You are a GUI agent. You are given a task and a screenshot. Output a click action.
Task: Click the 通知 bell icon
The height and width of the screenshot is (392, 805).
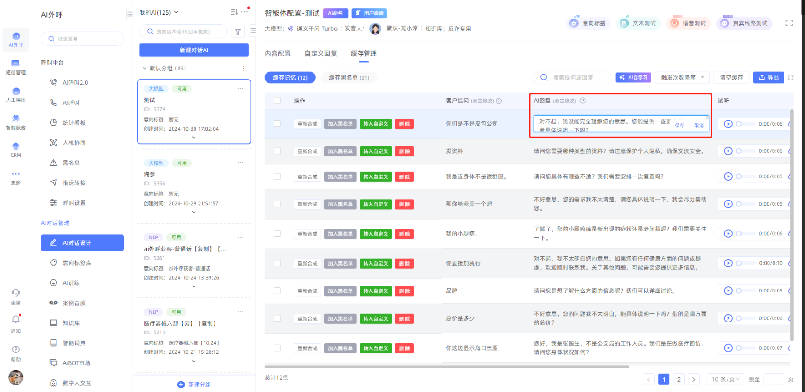click(15, 320)
